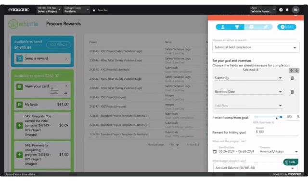Click the card thumbnail image
Image resolution: width=308 pixels, height=181 pixels.
pos(59,89)
